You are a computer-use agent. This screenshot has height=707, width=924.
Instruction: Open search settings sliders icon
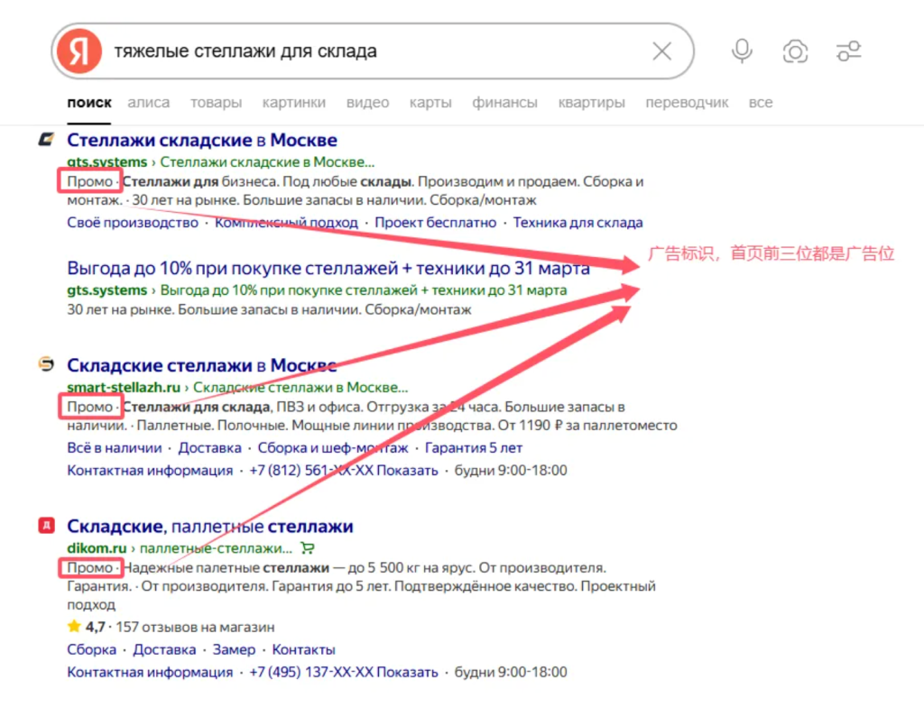pyautogui.click(x=848, y=51)
